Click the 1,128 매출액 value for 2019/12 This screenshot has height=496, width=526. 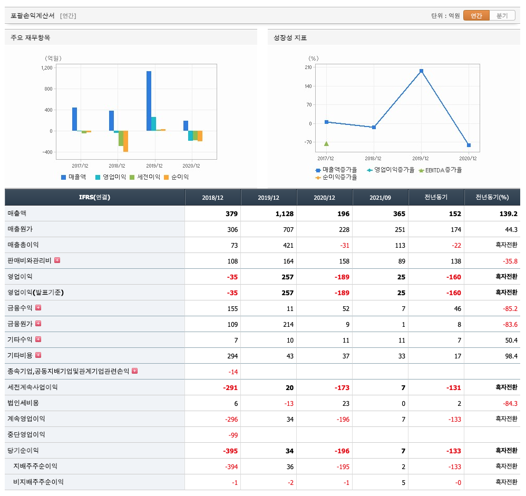coord(285,214)
